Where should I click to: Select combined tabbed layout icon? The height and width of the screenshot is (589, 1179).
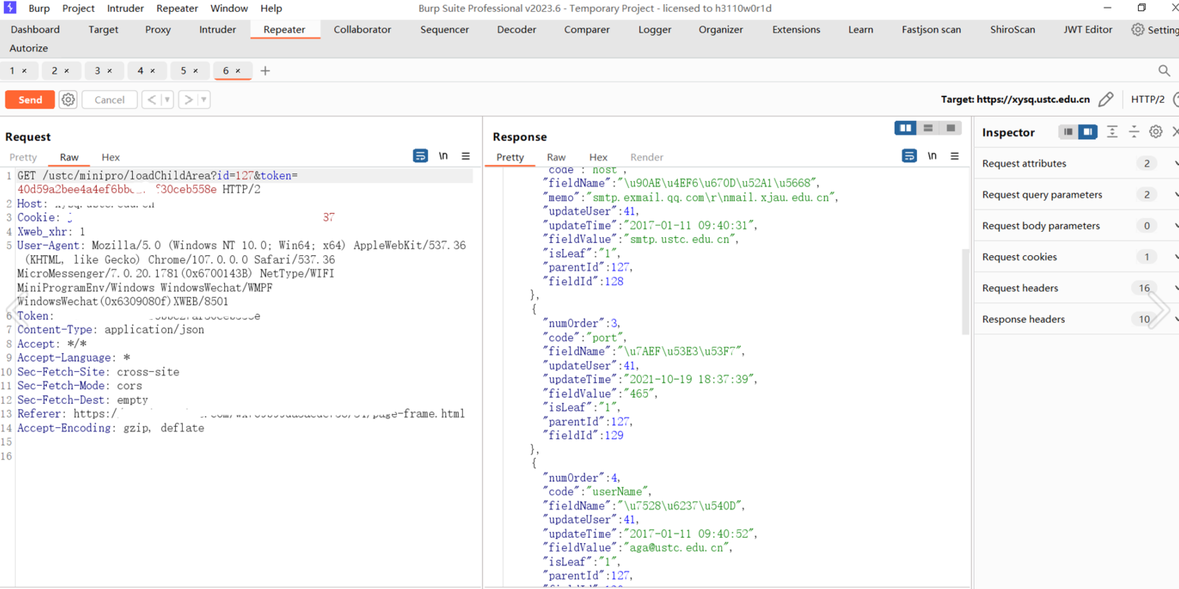point(950,128)
